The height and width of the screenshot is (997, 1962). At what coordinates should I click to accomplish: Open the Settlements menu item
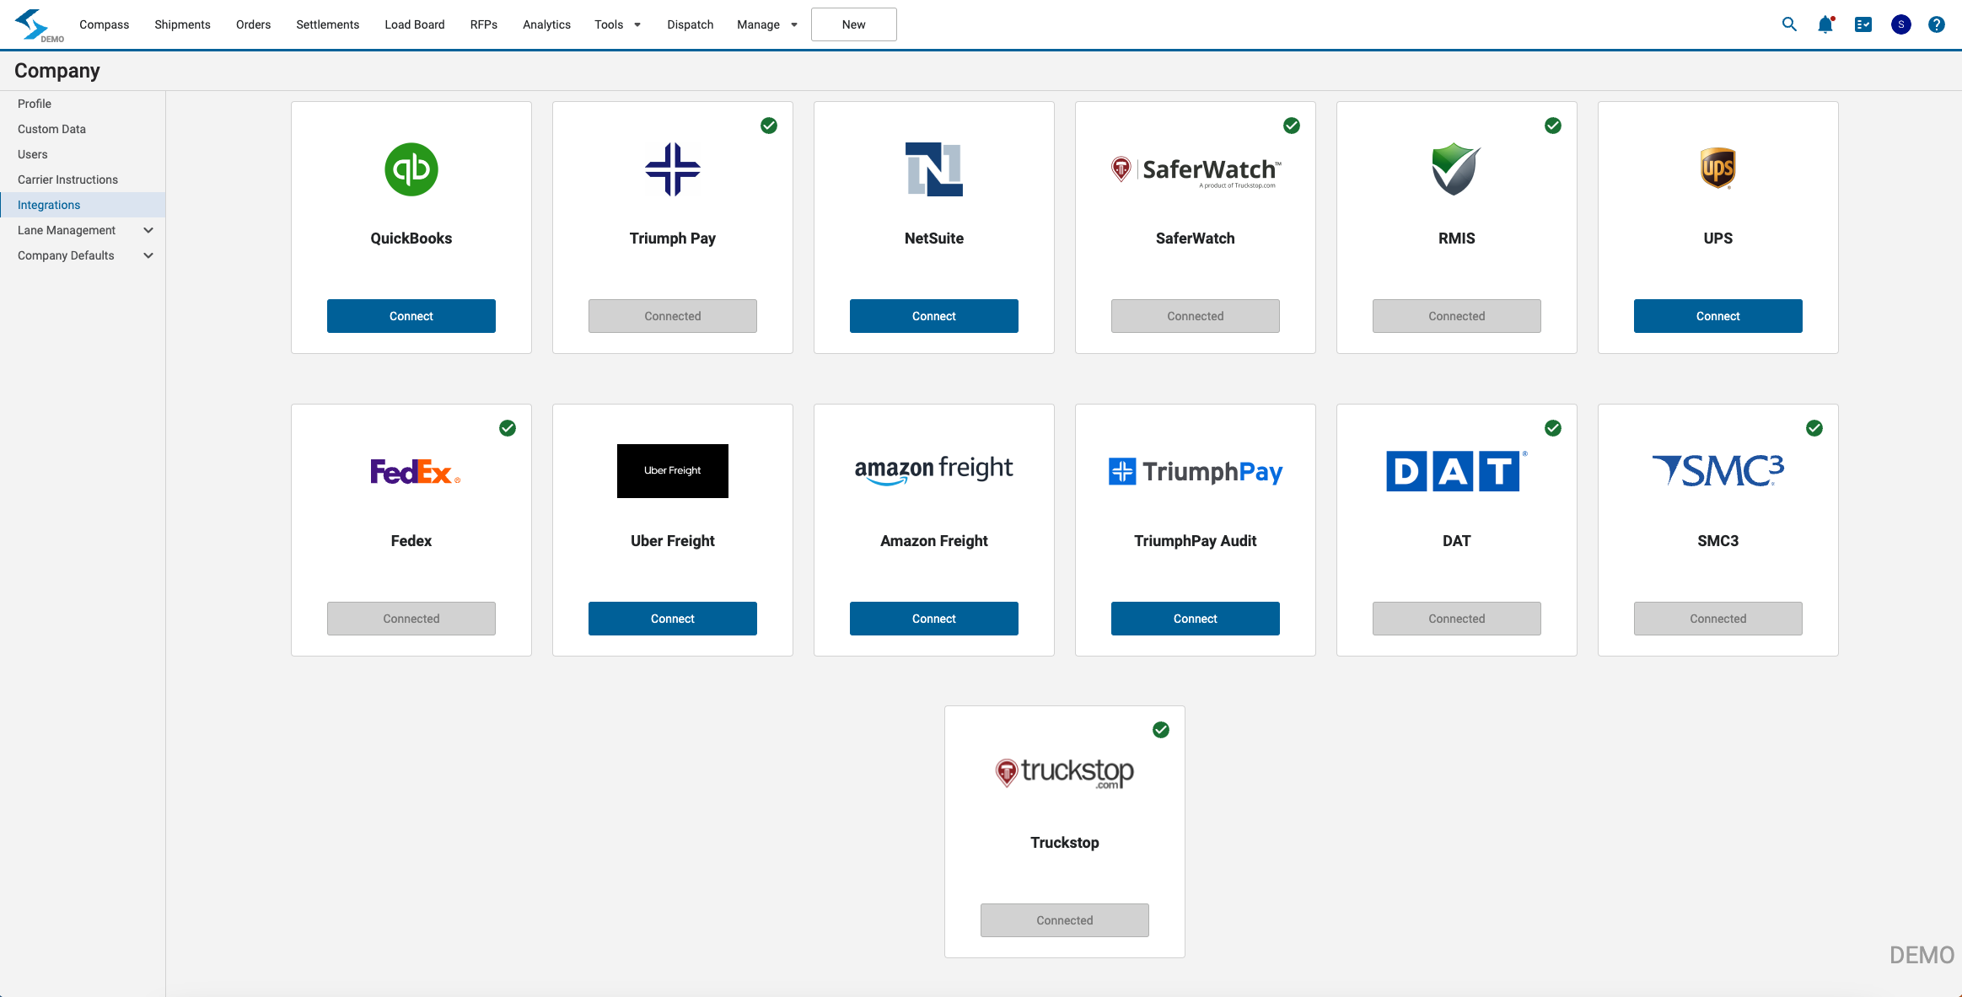tap(327, 24)
